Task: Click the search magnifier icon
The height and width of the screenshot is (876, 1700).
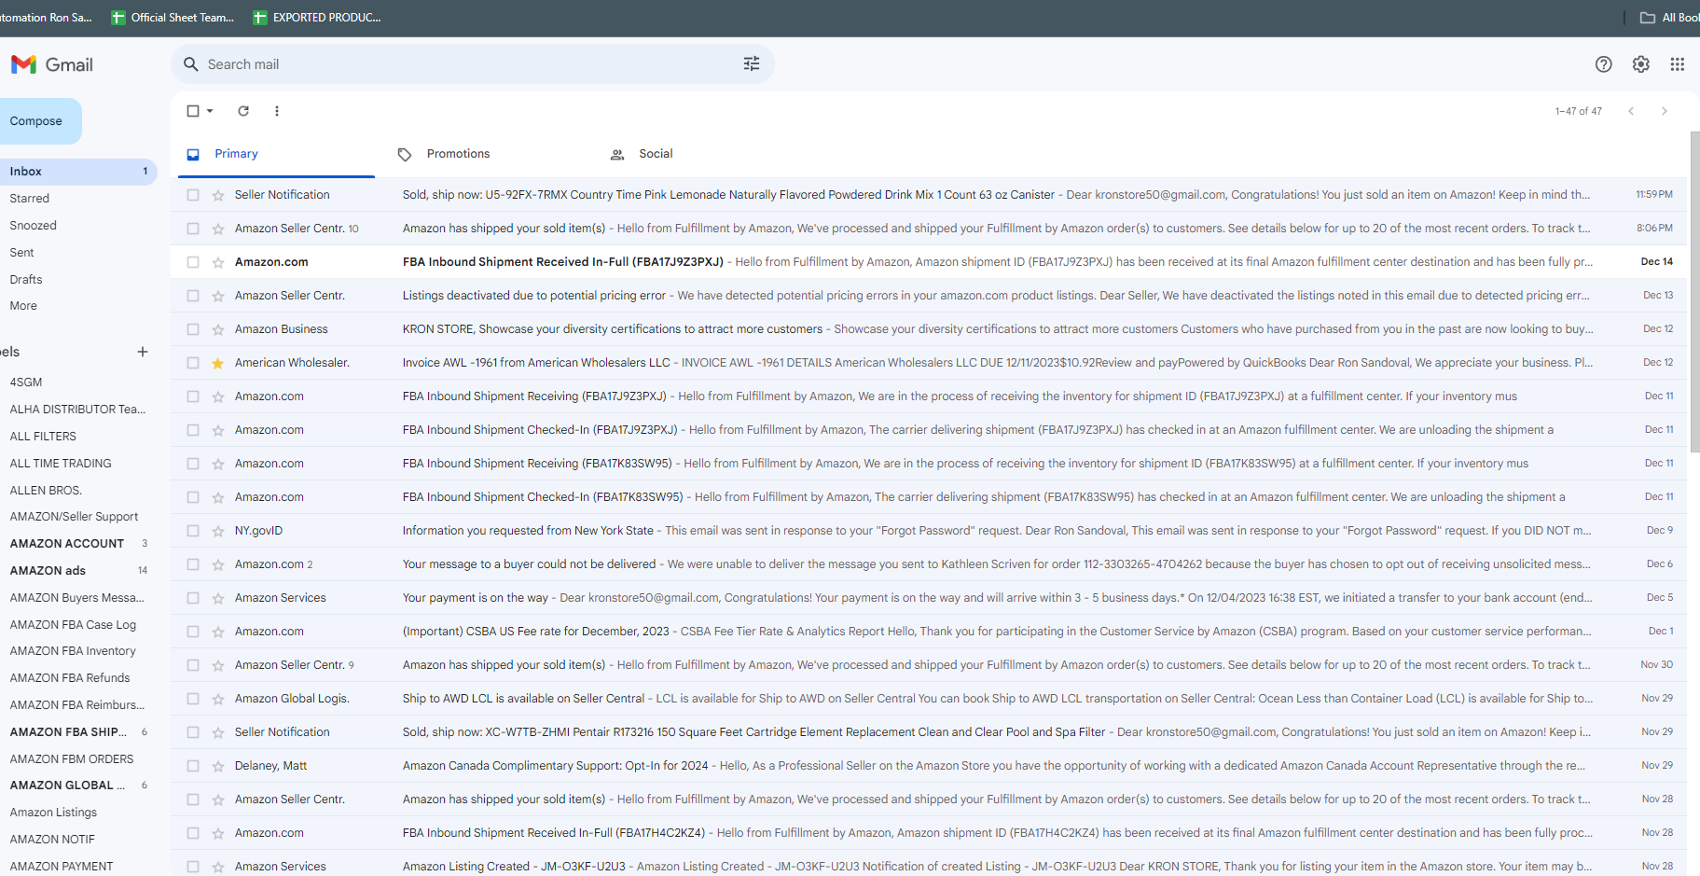Action: [x=191, y=63]
